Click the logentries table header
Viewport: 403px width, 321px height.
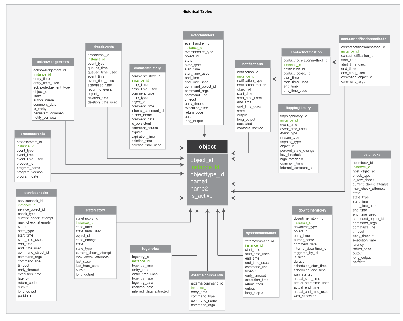tap(151, 249)
